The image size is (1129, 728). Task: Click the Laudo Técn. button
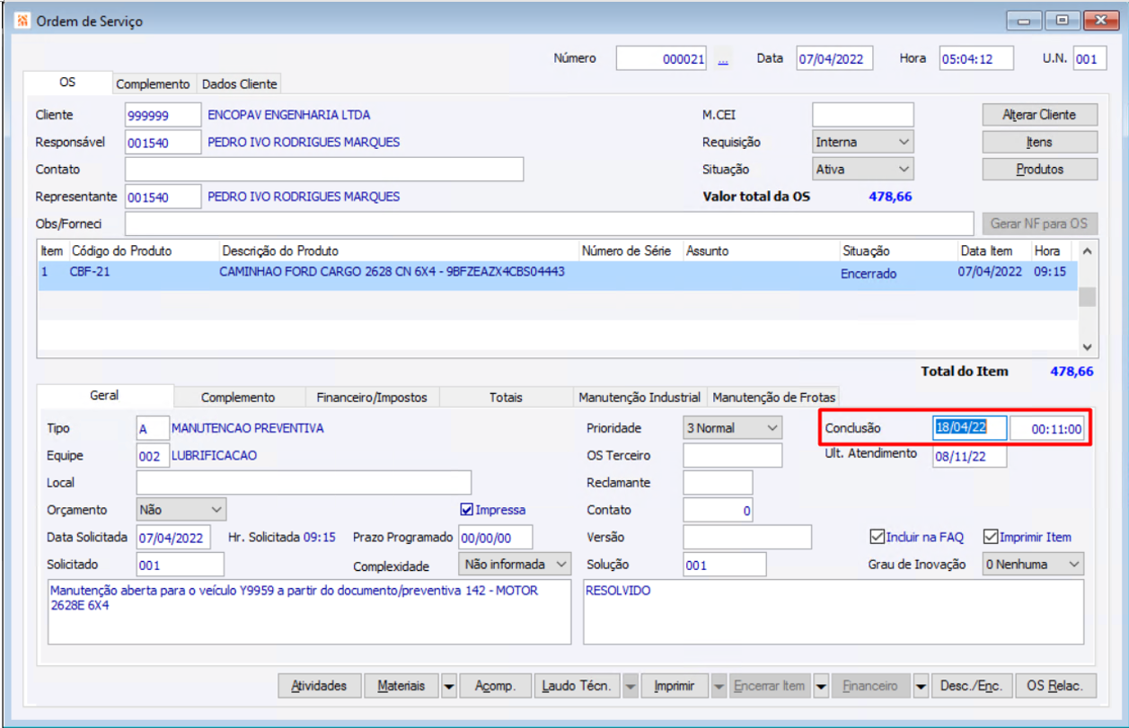578,686
